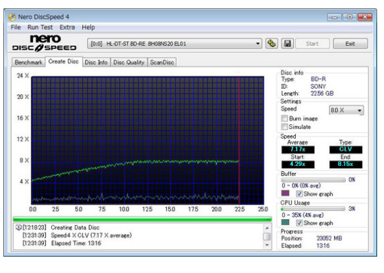This screenshot has width=384, height=273.
Task: Toggle Show graph under Buffer
Action: click(299, 194)
